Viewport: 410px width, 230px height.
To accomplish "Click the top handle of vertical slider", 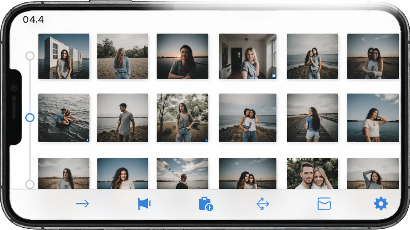I will 30,56.
